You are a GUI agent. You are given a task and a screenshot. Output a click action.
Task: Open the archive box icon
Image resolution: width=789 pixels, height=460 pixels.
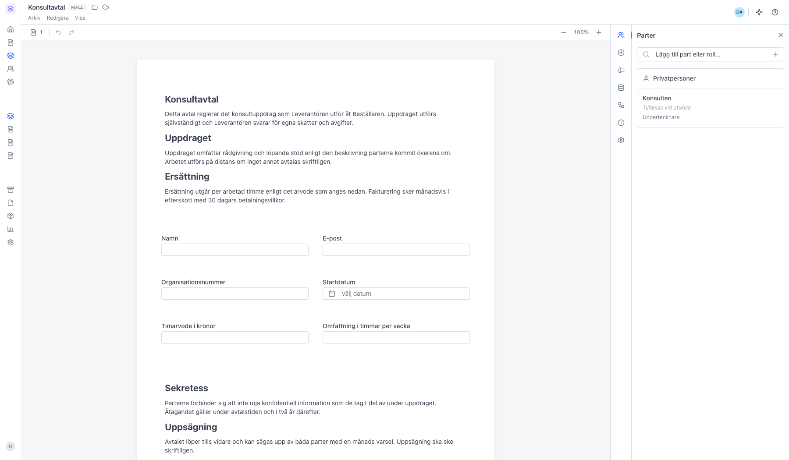(11, 190)
